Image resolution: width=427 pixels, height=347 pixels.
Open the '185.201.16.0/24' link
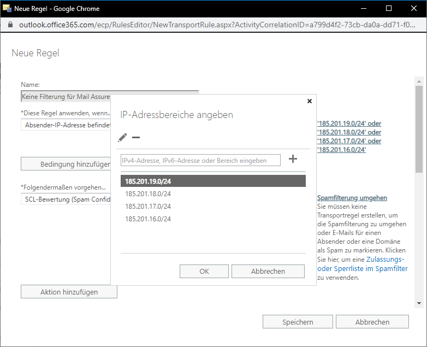pos(341,150)
